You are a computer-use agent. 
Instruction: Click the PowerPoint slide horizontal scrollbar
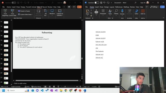click(47, 80)
